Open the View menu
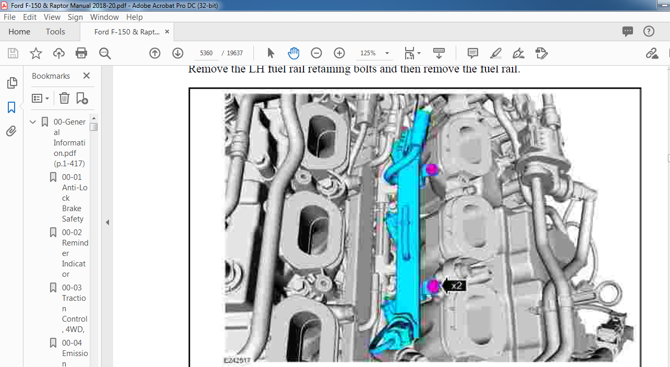 pos(52,17)
